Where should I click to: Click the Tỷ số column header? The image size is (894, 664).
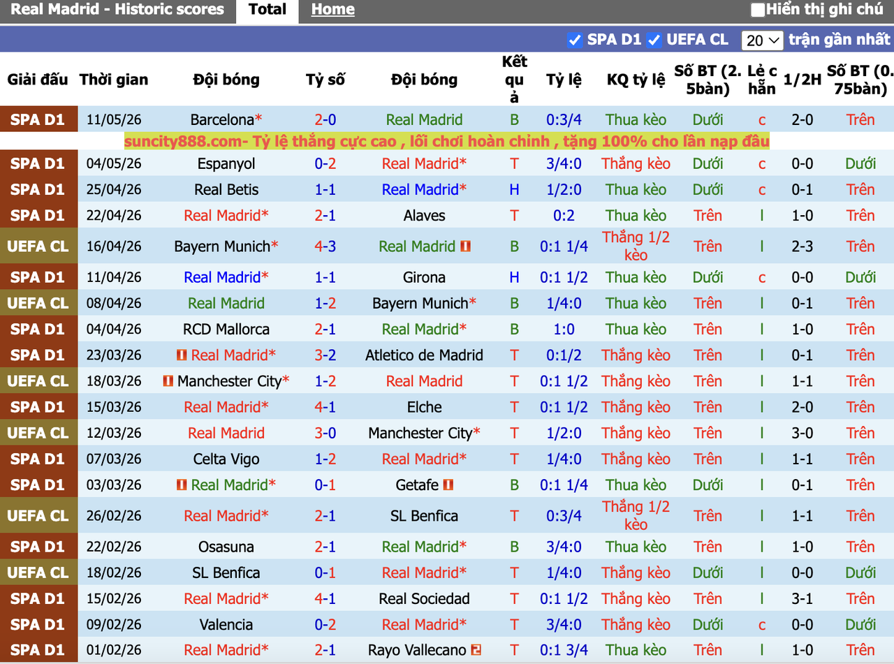(x=325, y=80)
